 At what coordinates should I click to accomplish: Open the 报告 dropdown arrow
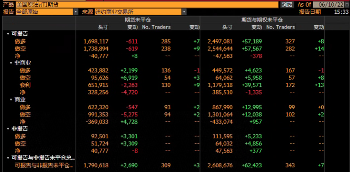click(76, 12)
